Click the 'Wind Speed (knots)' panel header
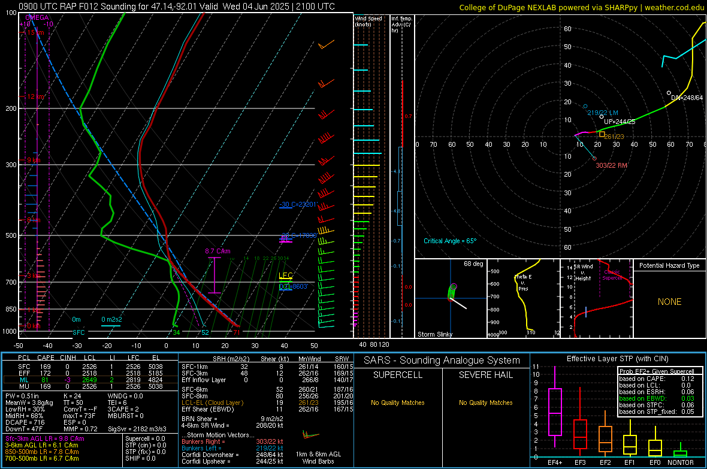Viewport: 707px width, 469px height. click(x=368, y=21)
